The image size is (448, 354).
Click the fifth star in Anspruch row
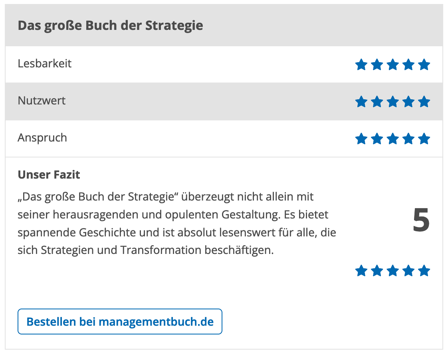[x=424, y=139]
